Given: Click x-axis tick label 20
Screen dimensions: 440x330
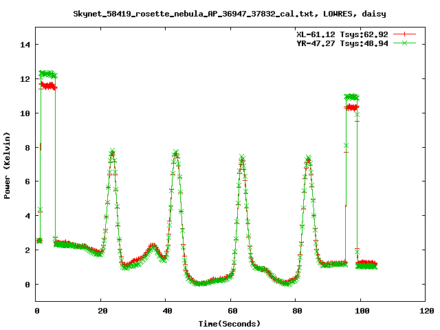Looking at the screenshot, I should (102, 311).
